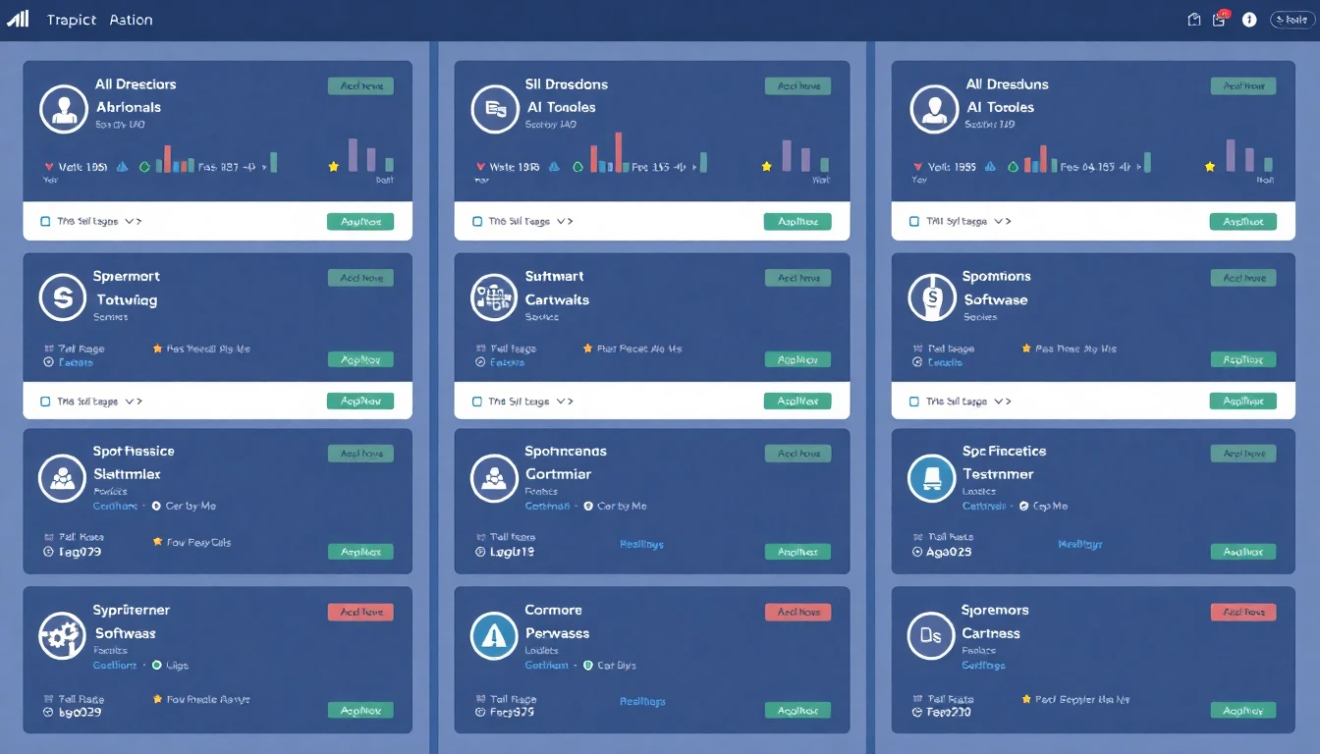The width and height of the screenshot is (1320, 754).
Task: Select the Ation menu item
Action: pos(131,19)
